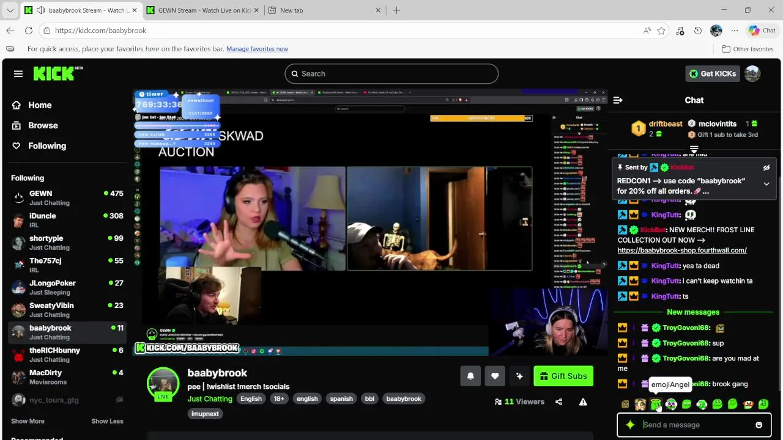
Task: Hide the pinned KickBot message
Action: click(766, 167)
